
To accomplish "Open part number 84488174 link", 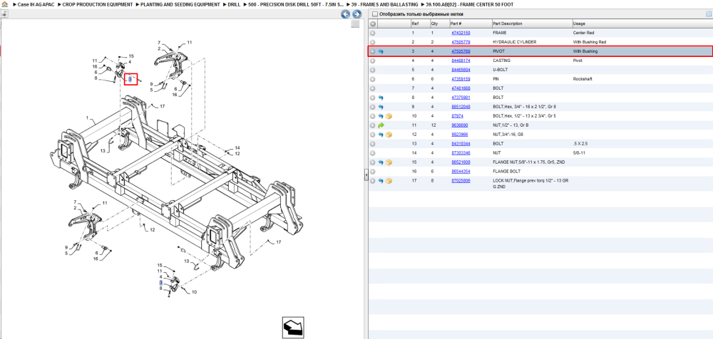I will [x=461, y=61].
